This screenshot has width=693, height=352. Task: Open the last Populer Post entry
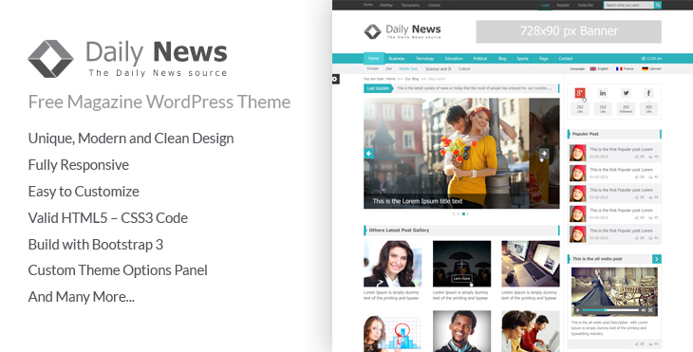tap(614, 234)
